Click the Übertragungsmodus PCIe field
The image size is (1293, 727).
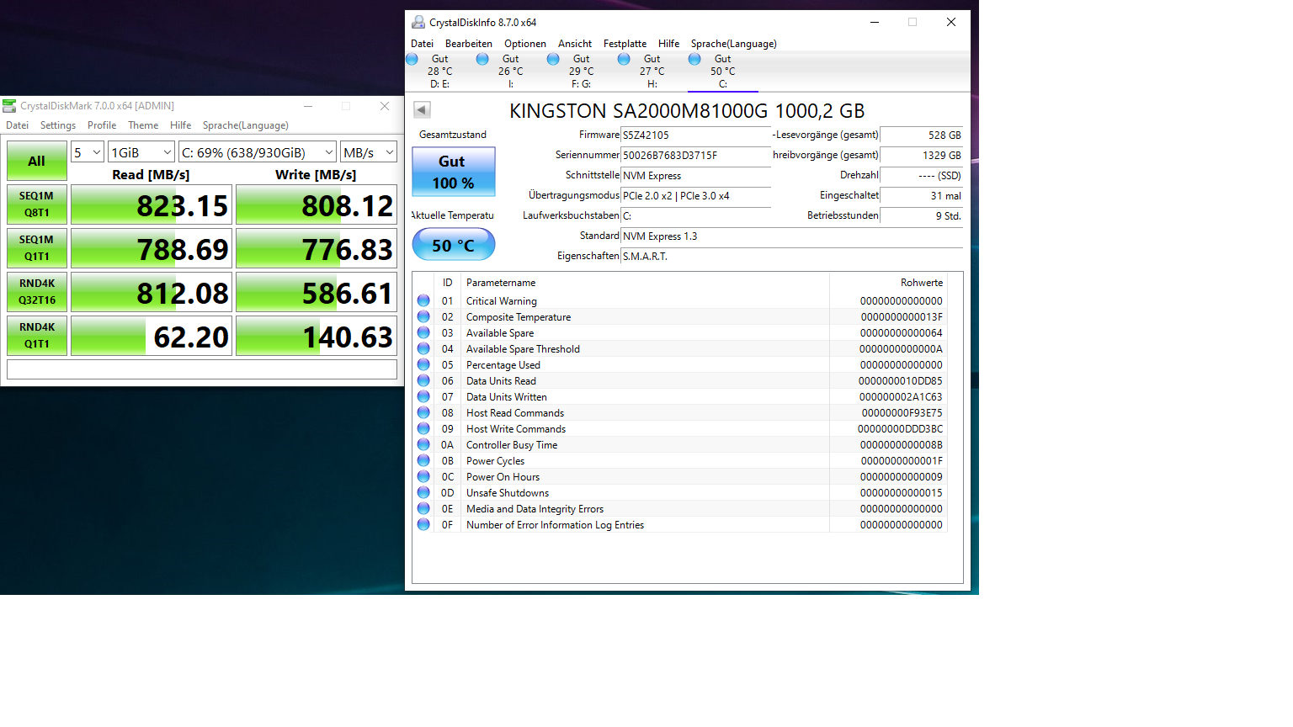(x=695, y=195)
